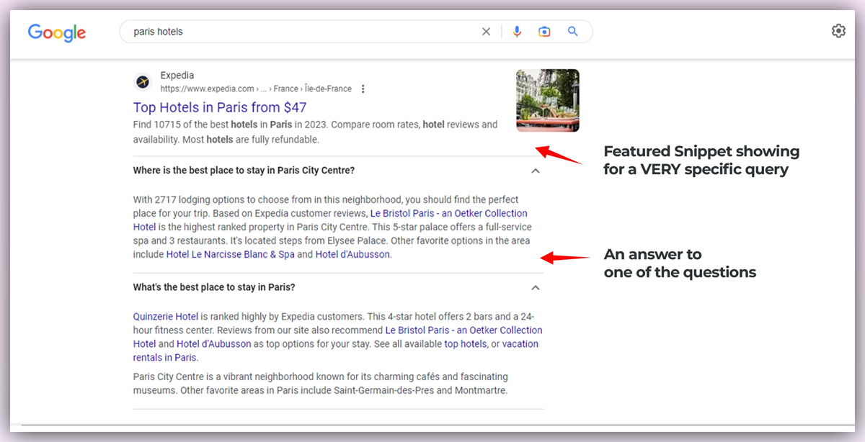Screen dimensions: 865x442
Task: Click the Hotel Le Narcisse Blanc & Spa link
Action: click(230, 255)
